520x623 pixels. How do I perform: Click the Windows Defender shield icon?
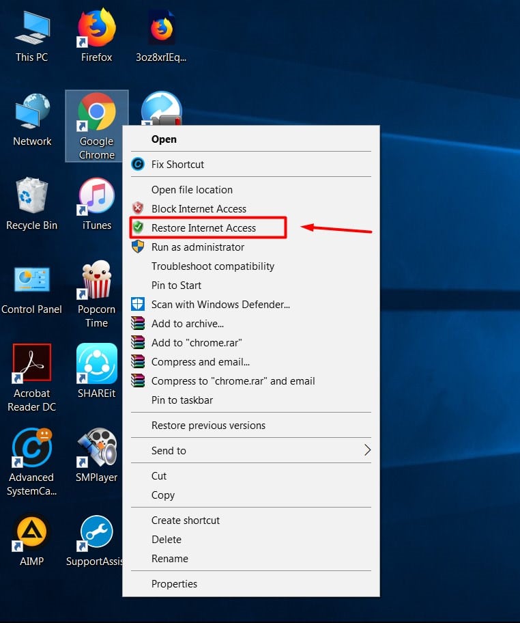click(x=138, y=304)
